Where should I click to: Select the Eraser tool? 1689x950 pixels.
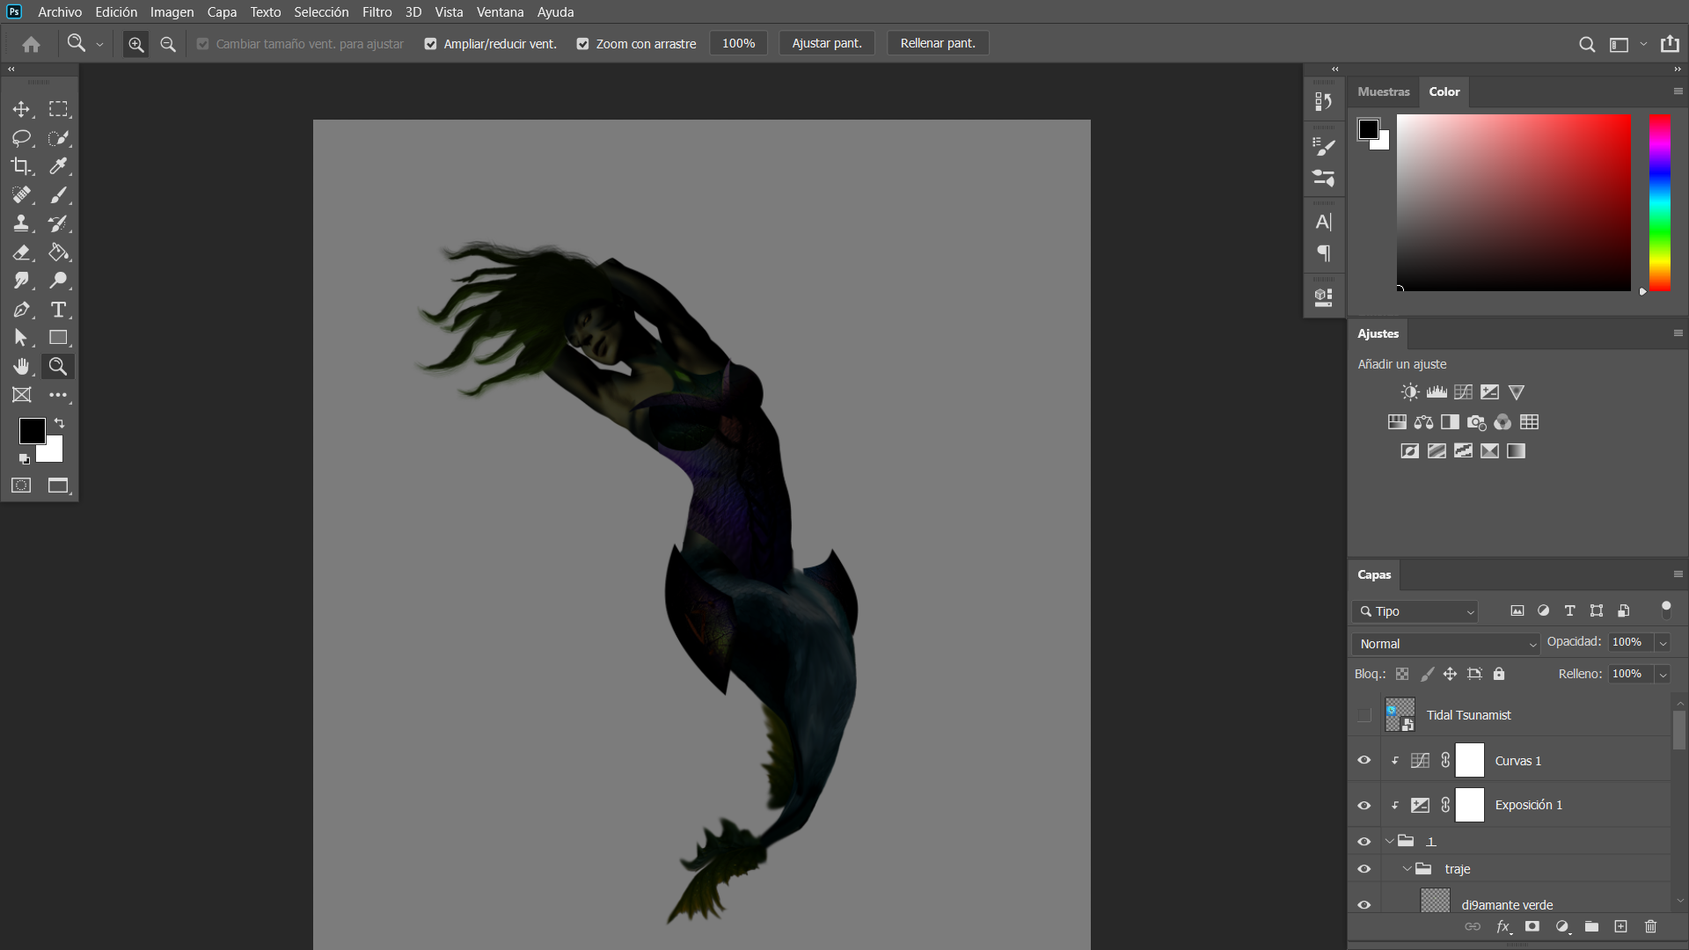pyautogui.click(x=21, y=252)
